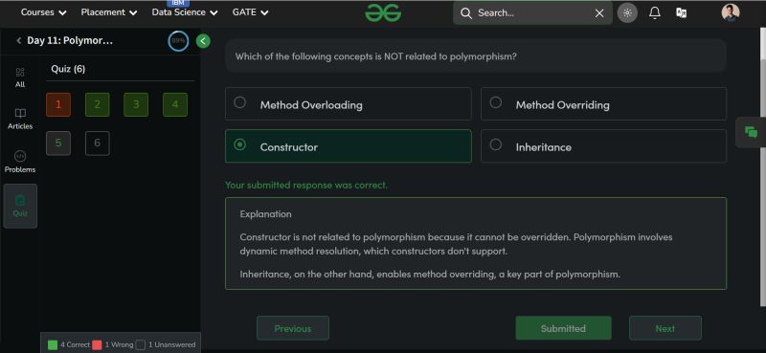Viewport: 766px width, 353px height.
Task: Click the GeeksforGeeks logo
Action: click(383, 12)
